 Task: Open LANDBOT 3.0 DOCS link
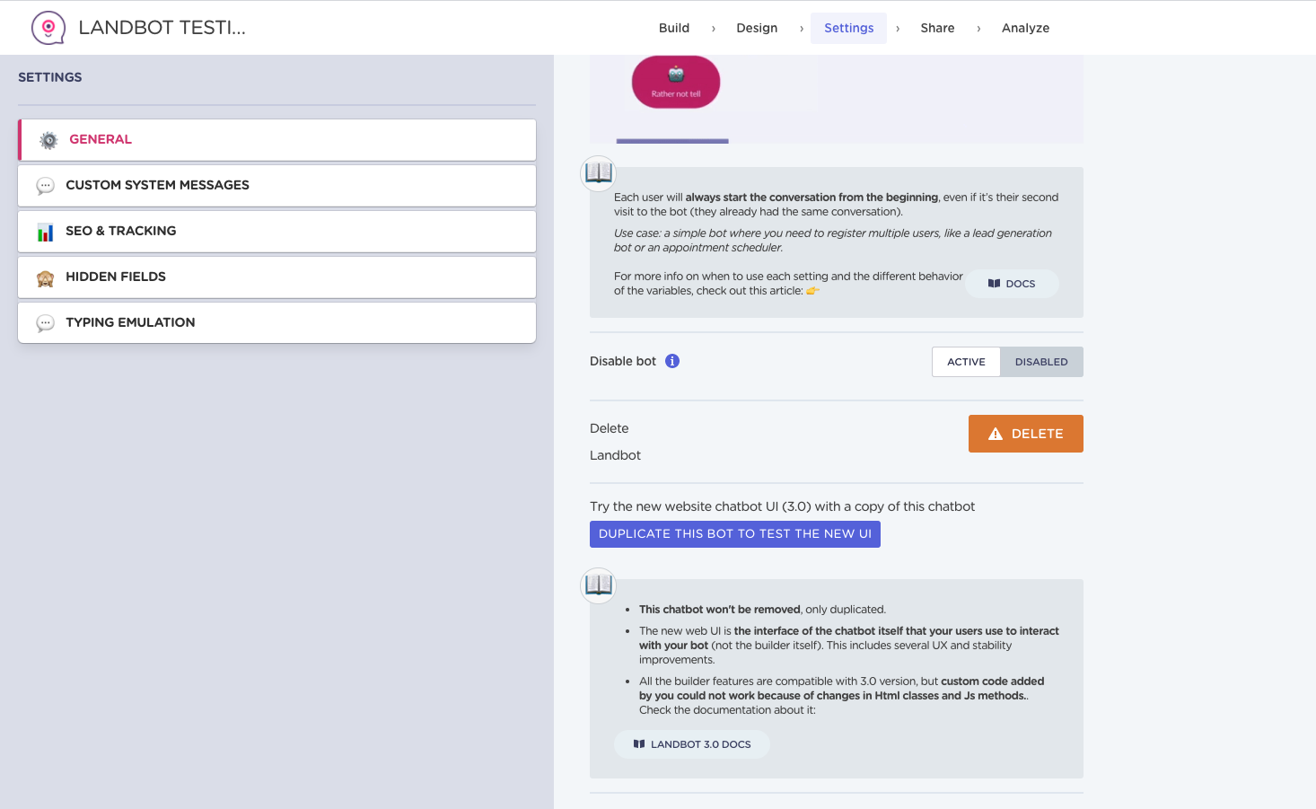click(692, 744)
